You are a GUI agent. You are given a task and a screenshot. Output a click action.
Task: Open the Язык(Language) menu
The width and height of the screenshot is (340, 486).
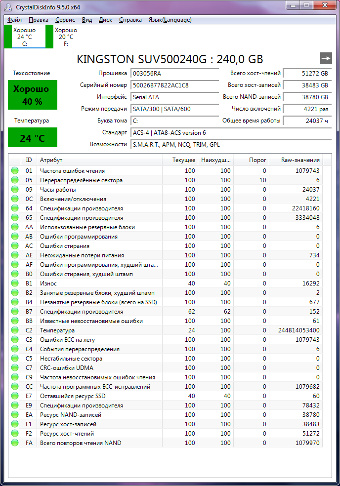coord(170,20)
